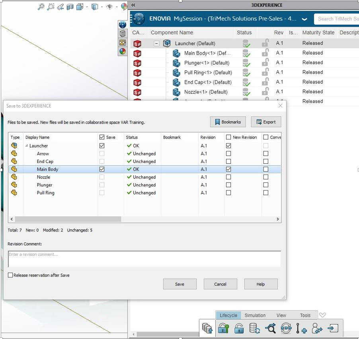Open the Hide/Show Items dropdown arrow
Viewport: 359px width, 339px height.
pos(117,7)
